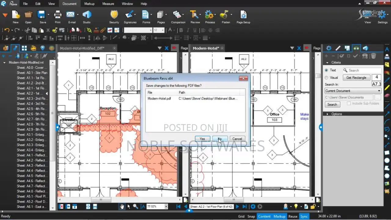Open the Comparison tool in the toolbar
This screenshot has height=220, width=391.
pyautogui.click(x=178, y=16)
